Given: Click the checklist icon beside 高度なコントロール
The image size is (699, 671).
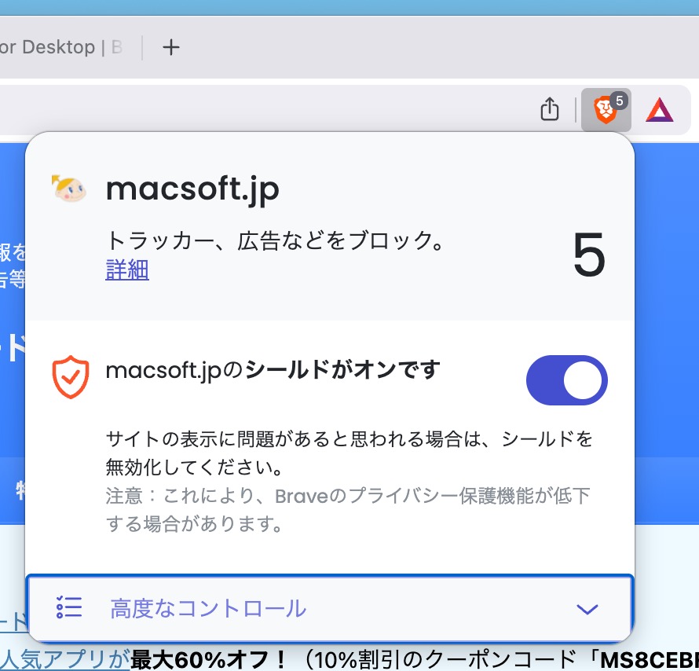Looking at the screenshot, I should (69, 607).
